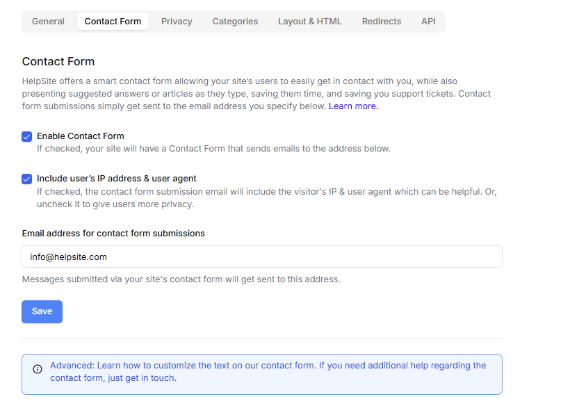This screenshot has width=570, height=415.
Task: Go to the Categories tab
Action: pos(235,22)
